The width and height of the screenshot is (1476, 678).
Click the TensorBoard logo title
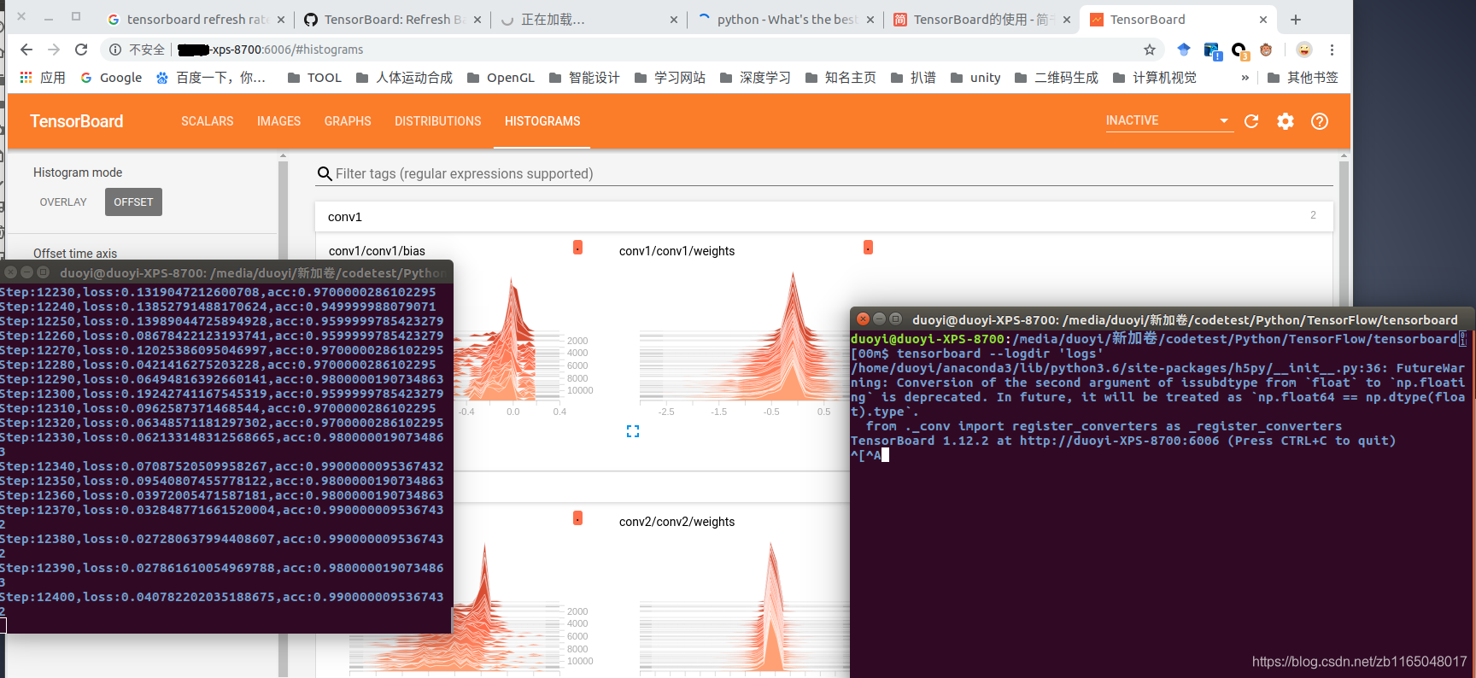(77, 121)
